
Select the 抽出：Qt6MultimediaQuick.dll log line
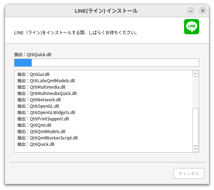pyautogui.click(x=47, y=94)
